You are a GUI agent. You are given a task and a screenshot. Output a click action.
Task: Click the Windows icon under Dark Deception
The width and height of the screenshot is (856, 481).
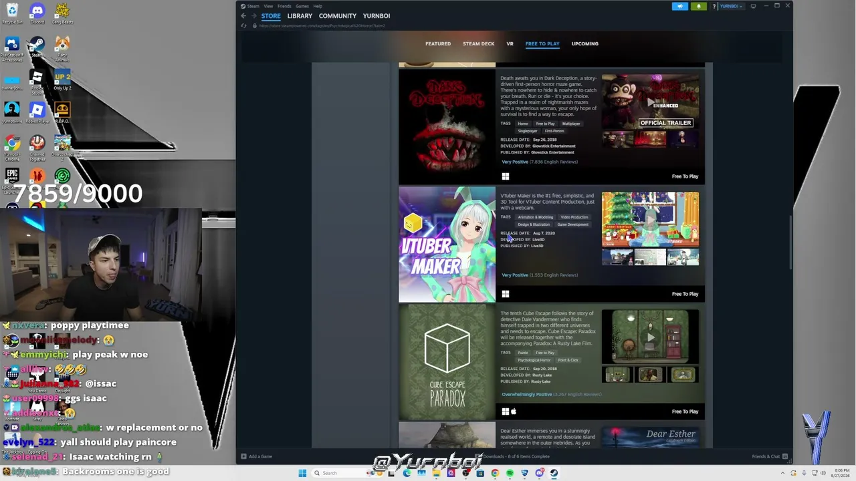(506, 176)
